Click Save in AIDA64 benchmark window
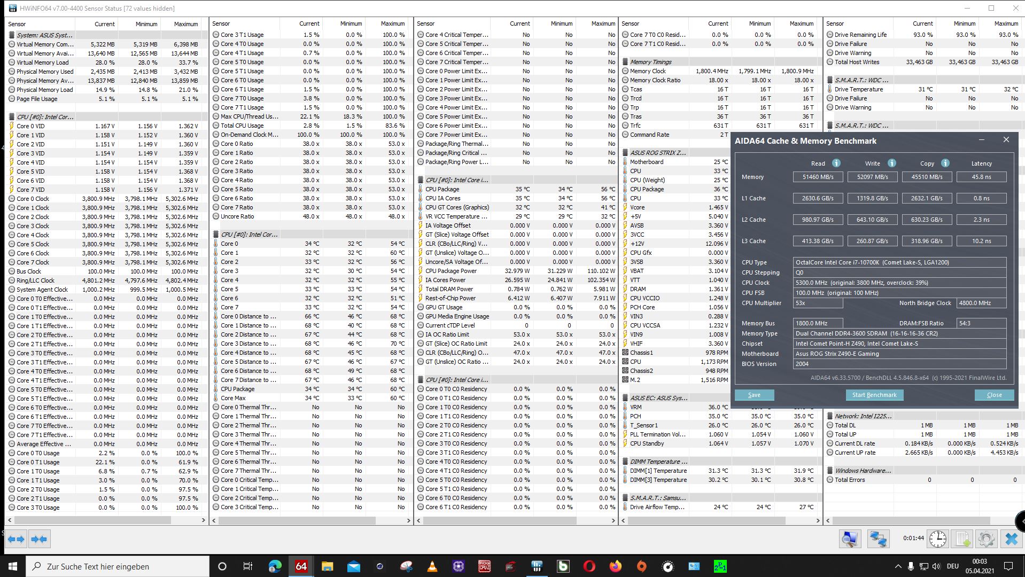This screenshot has width=1025, height=577. point(754,395)
